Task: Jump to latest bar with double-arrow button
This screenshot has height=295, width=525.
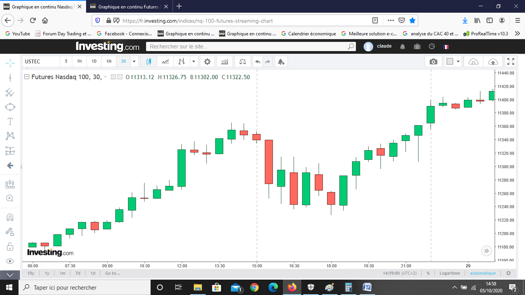Action: (487, 251)
